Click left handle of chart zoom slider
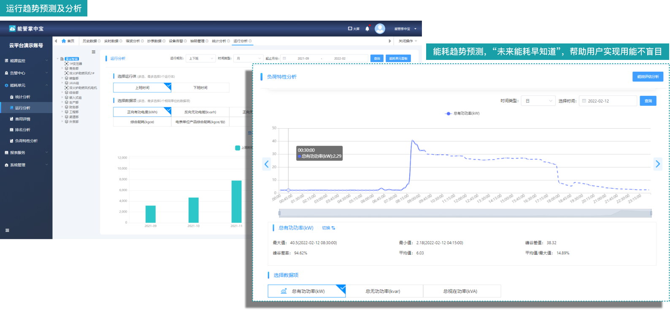 279,213
